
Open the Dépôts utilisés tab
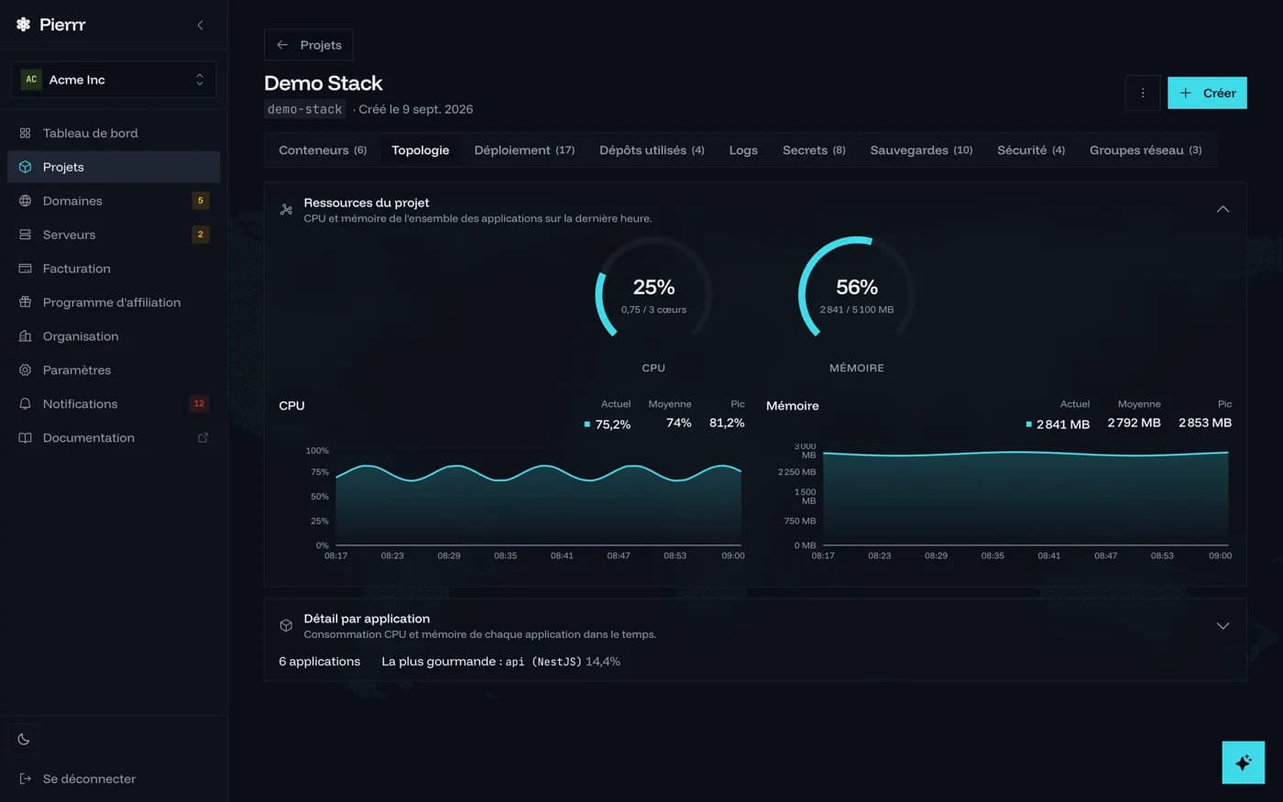[652, 150]
